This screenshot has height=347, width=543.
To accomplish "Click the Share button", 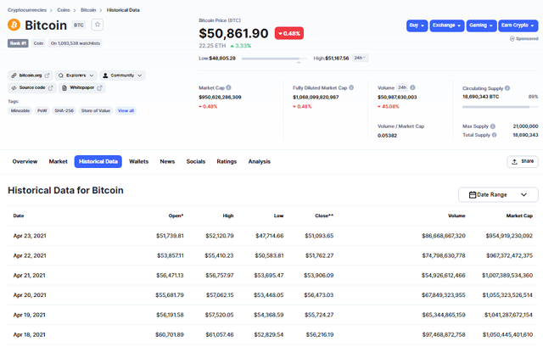I will (523, 162).
